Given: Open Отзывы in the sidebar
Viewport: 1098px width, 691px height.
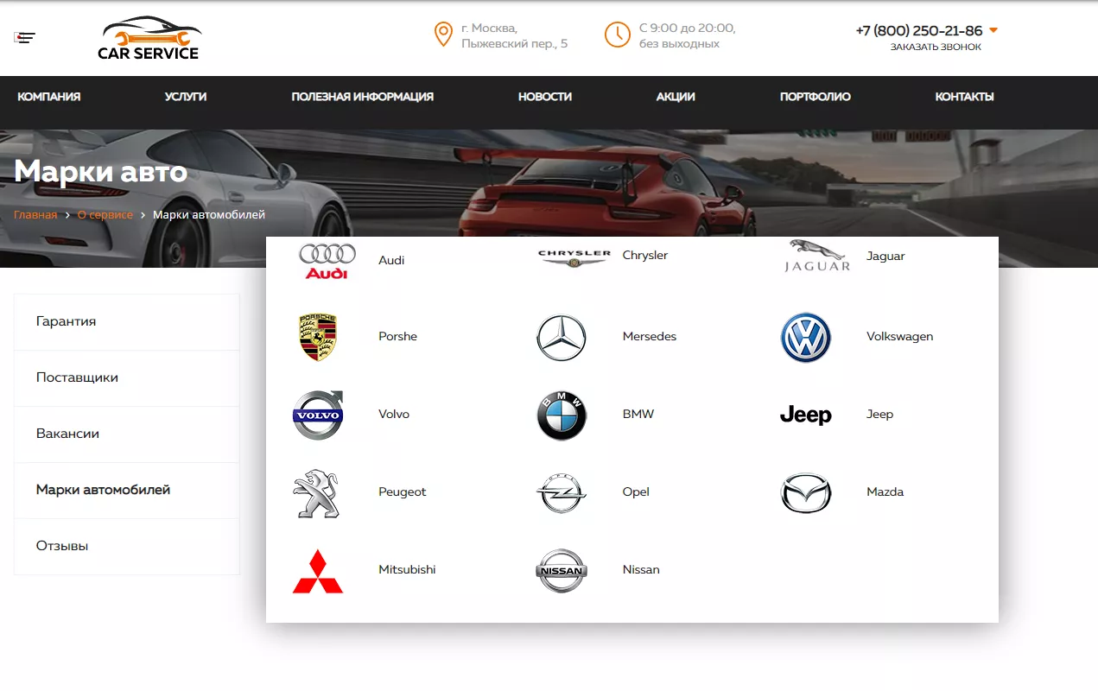Looking at the screenshot, I should (127, 547).
